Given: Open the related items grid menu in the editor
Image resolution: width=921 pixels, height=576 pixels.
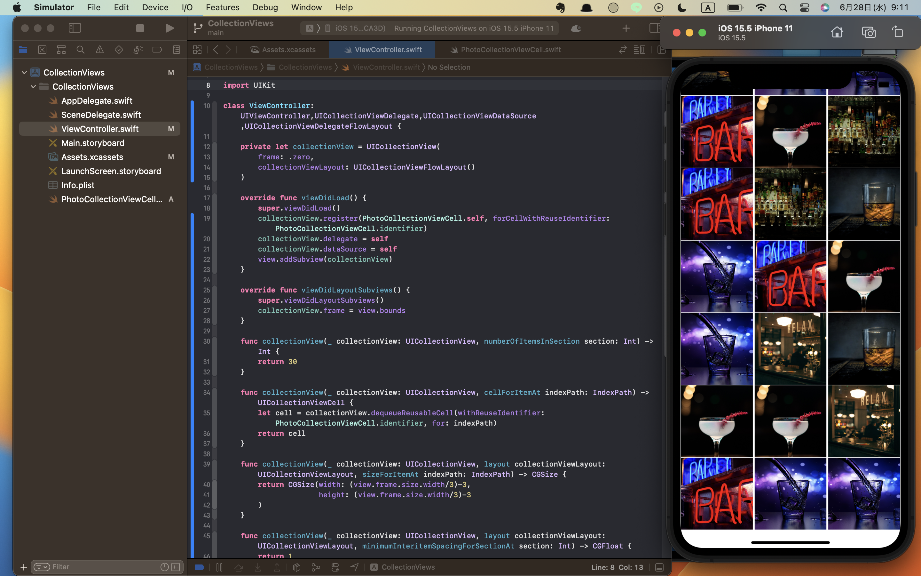Looking at the screenshot, I should point(197,50).
